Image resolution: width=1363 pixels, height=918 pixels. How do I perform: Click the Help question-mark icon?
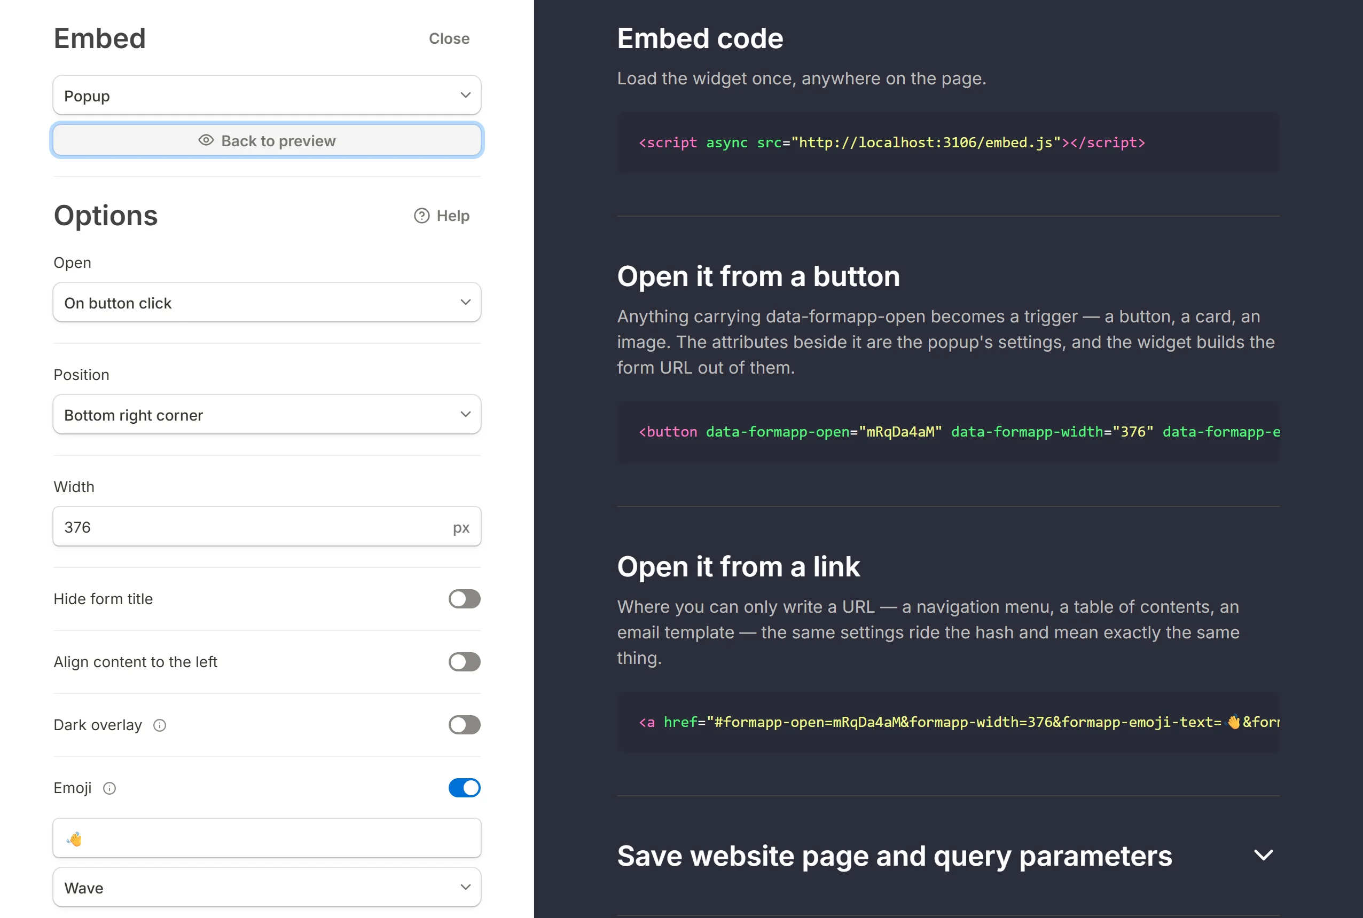(422, 216)
